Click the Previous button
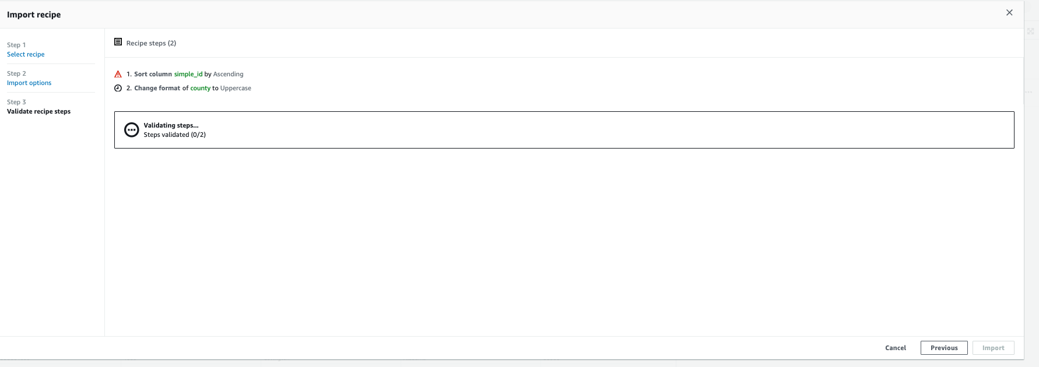Screen dimensions: 1039x367 click(943, 347)
